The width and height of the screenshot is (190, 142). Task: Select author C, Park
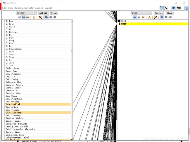38,38
